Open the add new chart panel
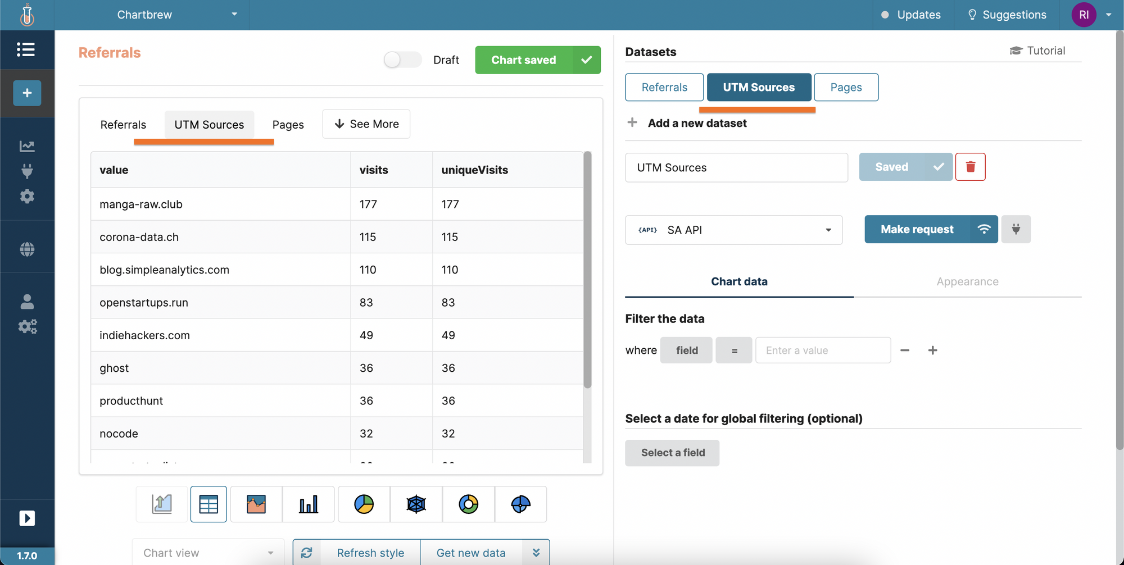1124x565 pixels. (26, 93)
